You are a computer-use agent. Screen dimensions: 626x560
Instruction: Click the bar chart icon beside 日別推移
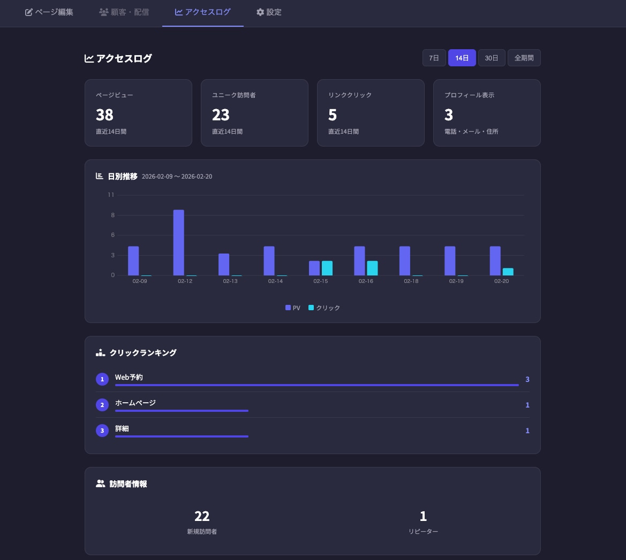tap(100, 176)
